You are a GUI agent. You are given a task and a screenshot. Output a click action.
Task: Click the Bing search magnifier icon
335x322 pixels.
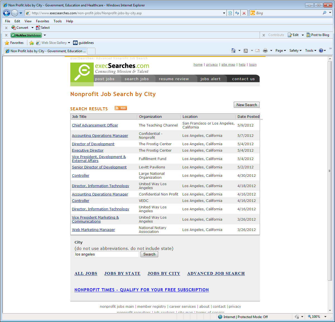[324, 13]
